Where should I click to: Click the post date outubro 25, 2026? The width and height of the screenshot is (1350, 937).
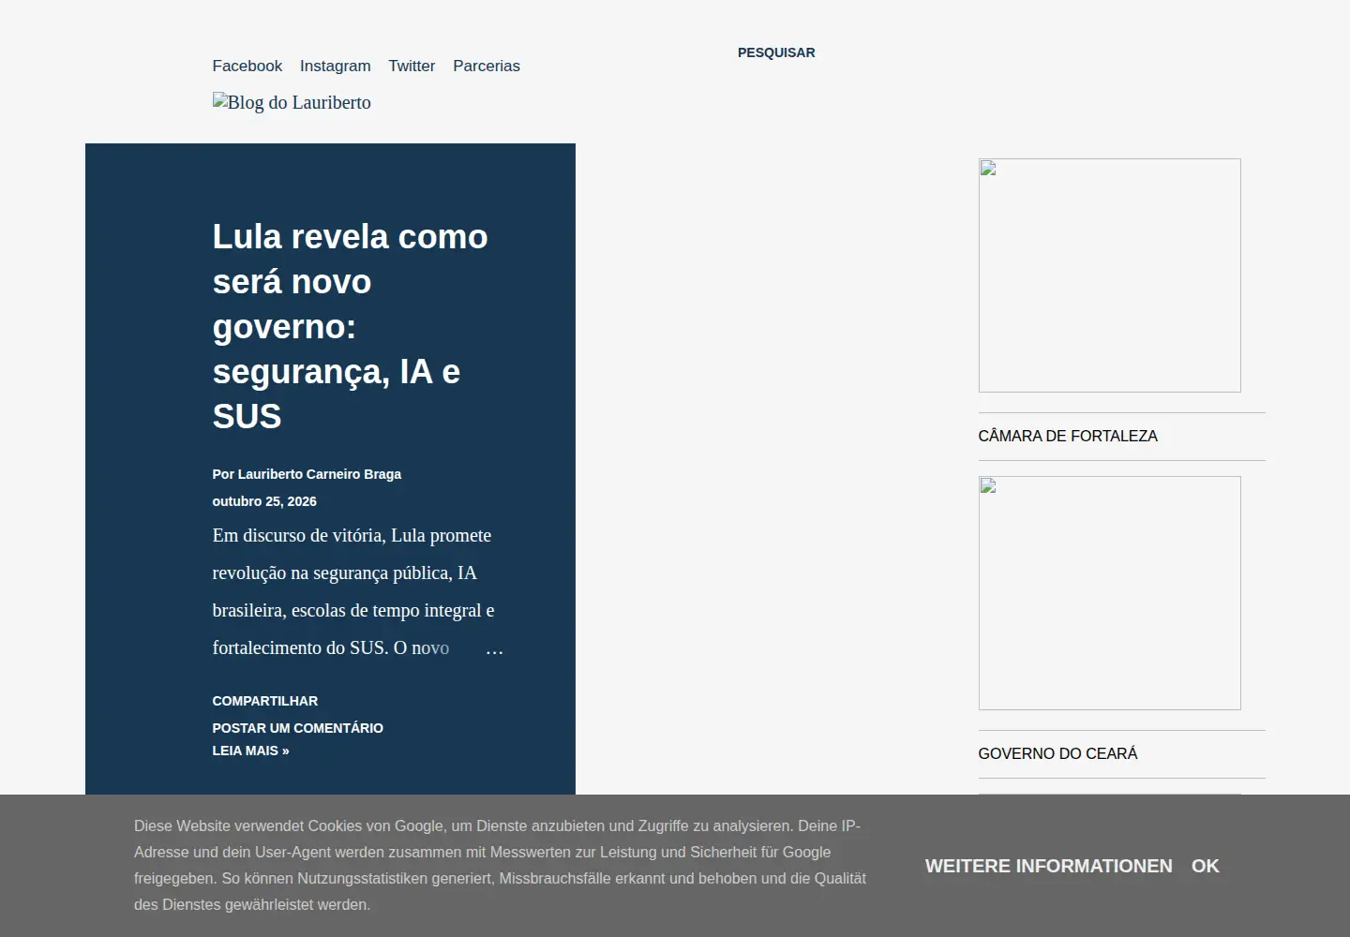264,501
